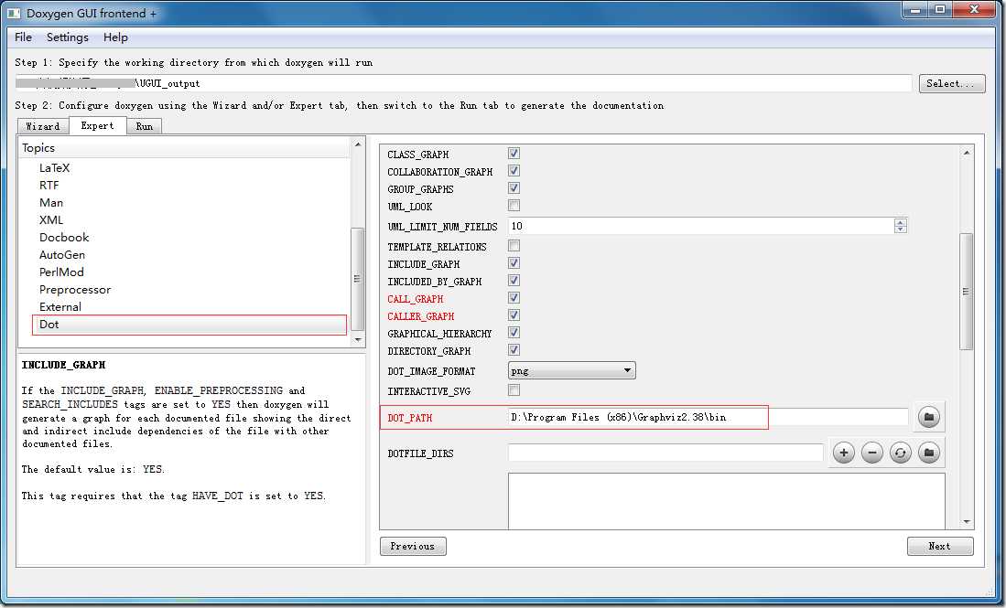The width and height of the screenshot is (1006, 608).
Task: Select Docbook topic
Action: 64,237
